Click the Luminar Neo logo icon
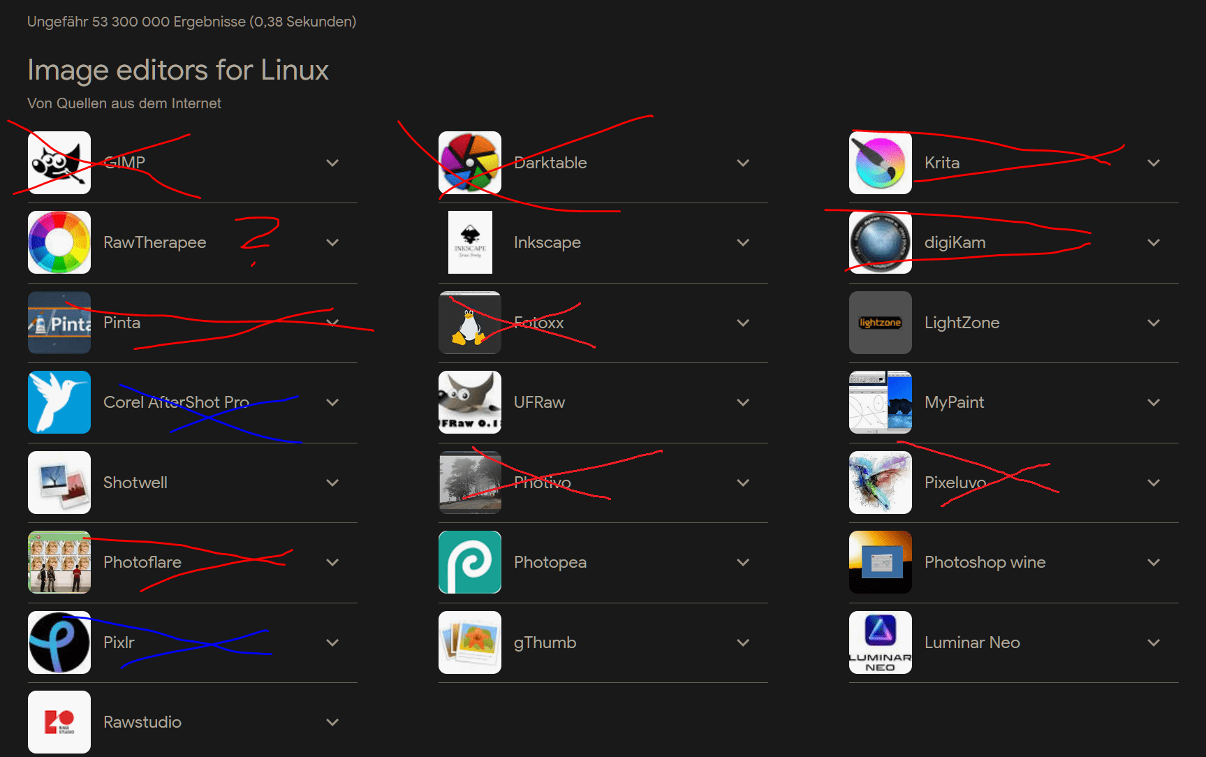The height and width of the screenshot is (757, 1206). [881, 642]
